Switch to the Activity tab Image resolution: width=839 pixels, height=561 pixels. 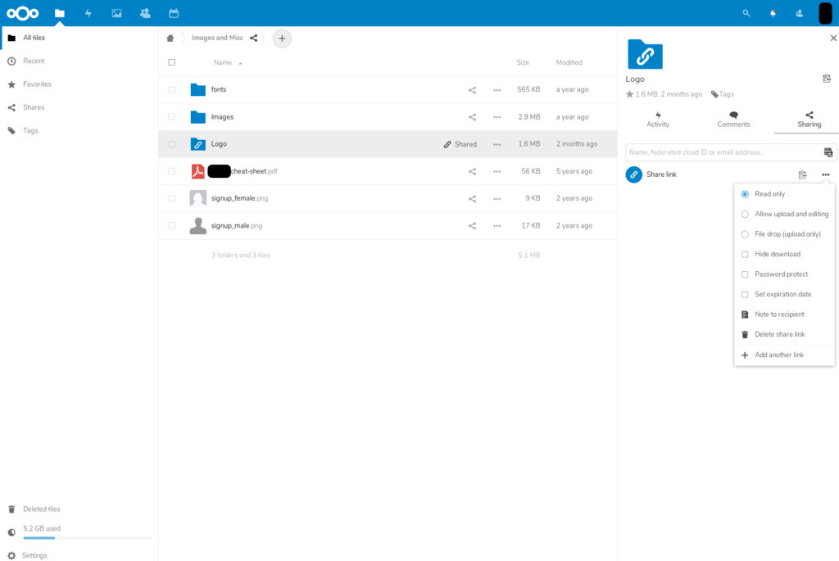pos(658,120)
